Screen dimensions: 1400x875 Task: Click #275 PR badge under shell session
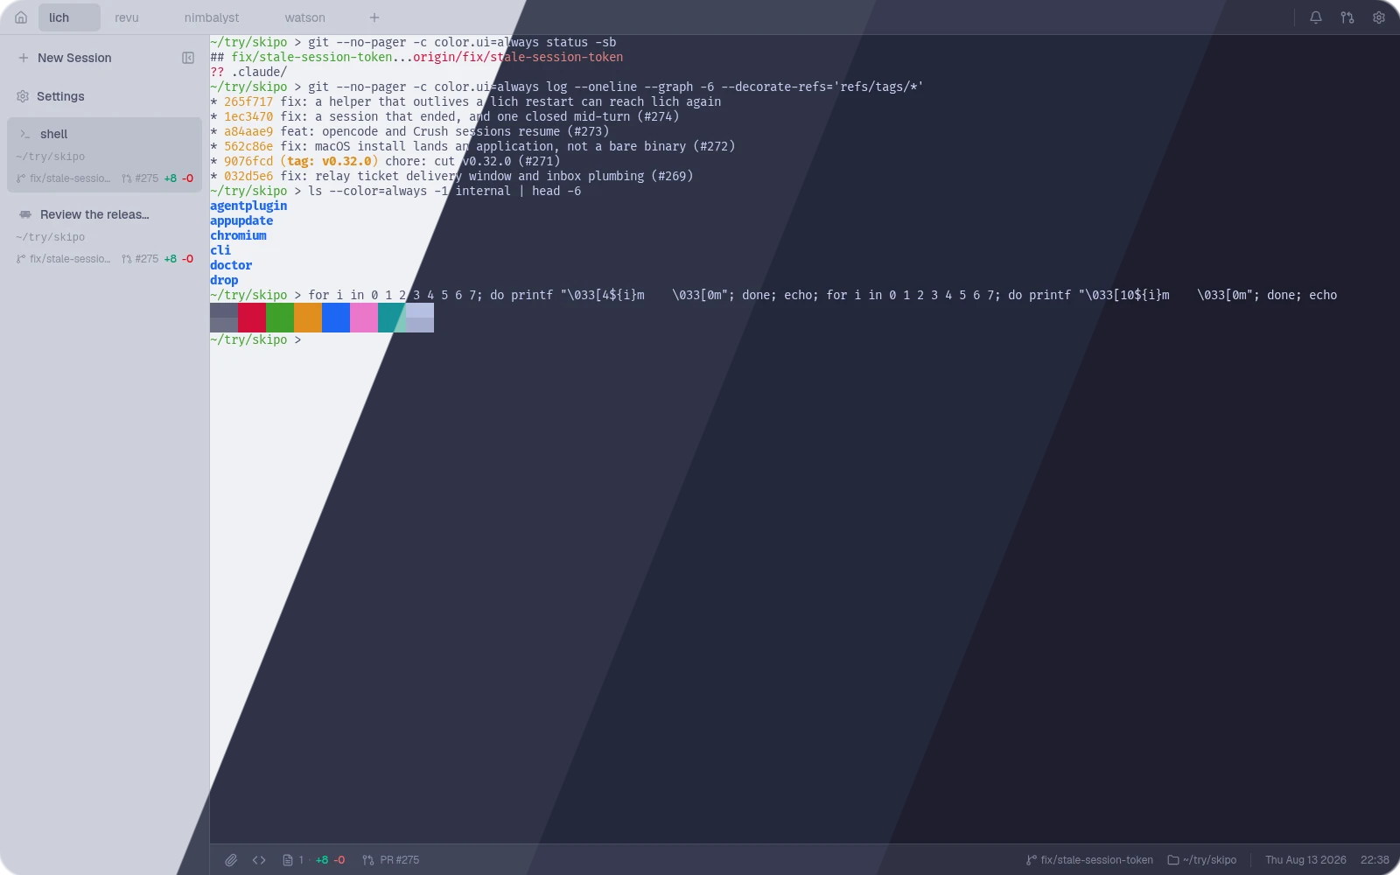[140, 178]
